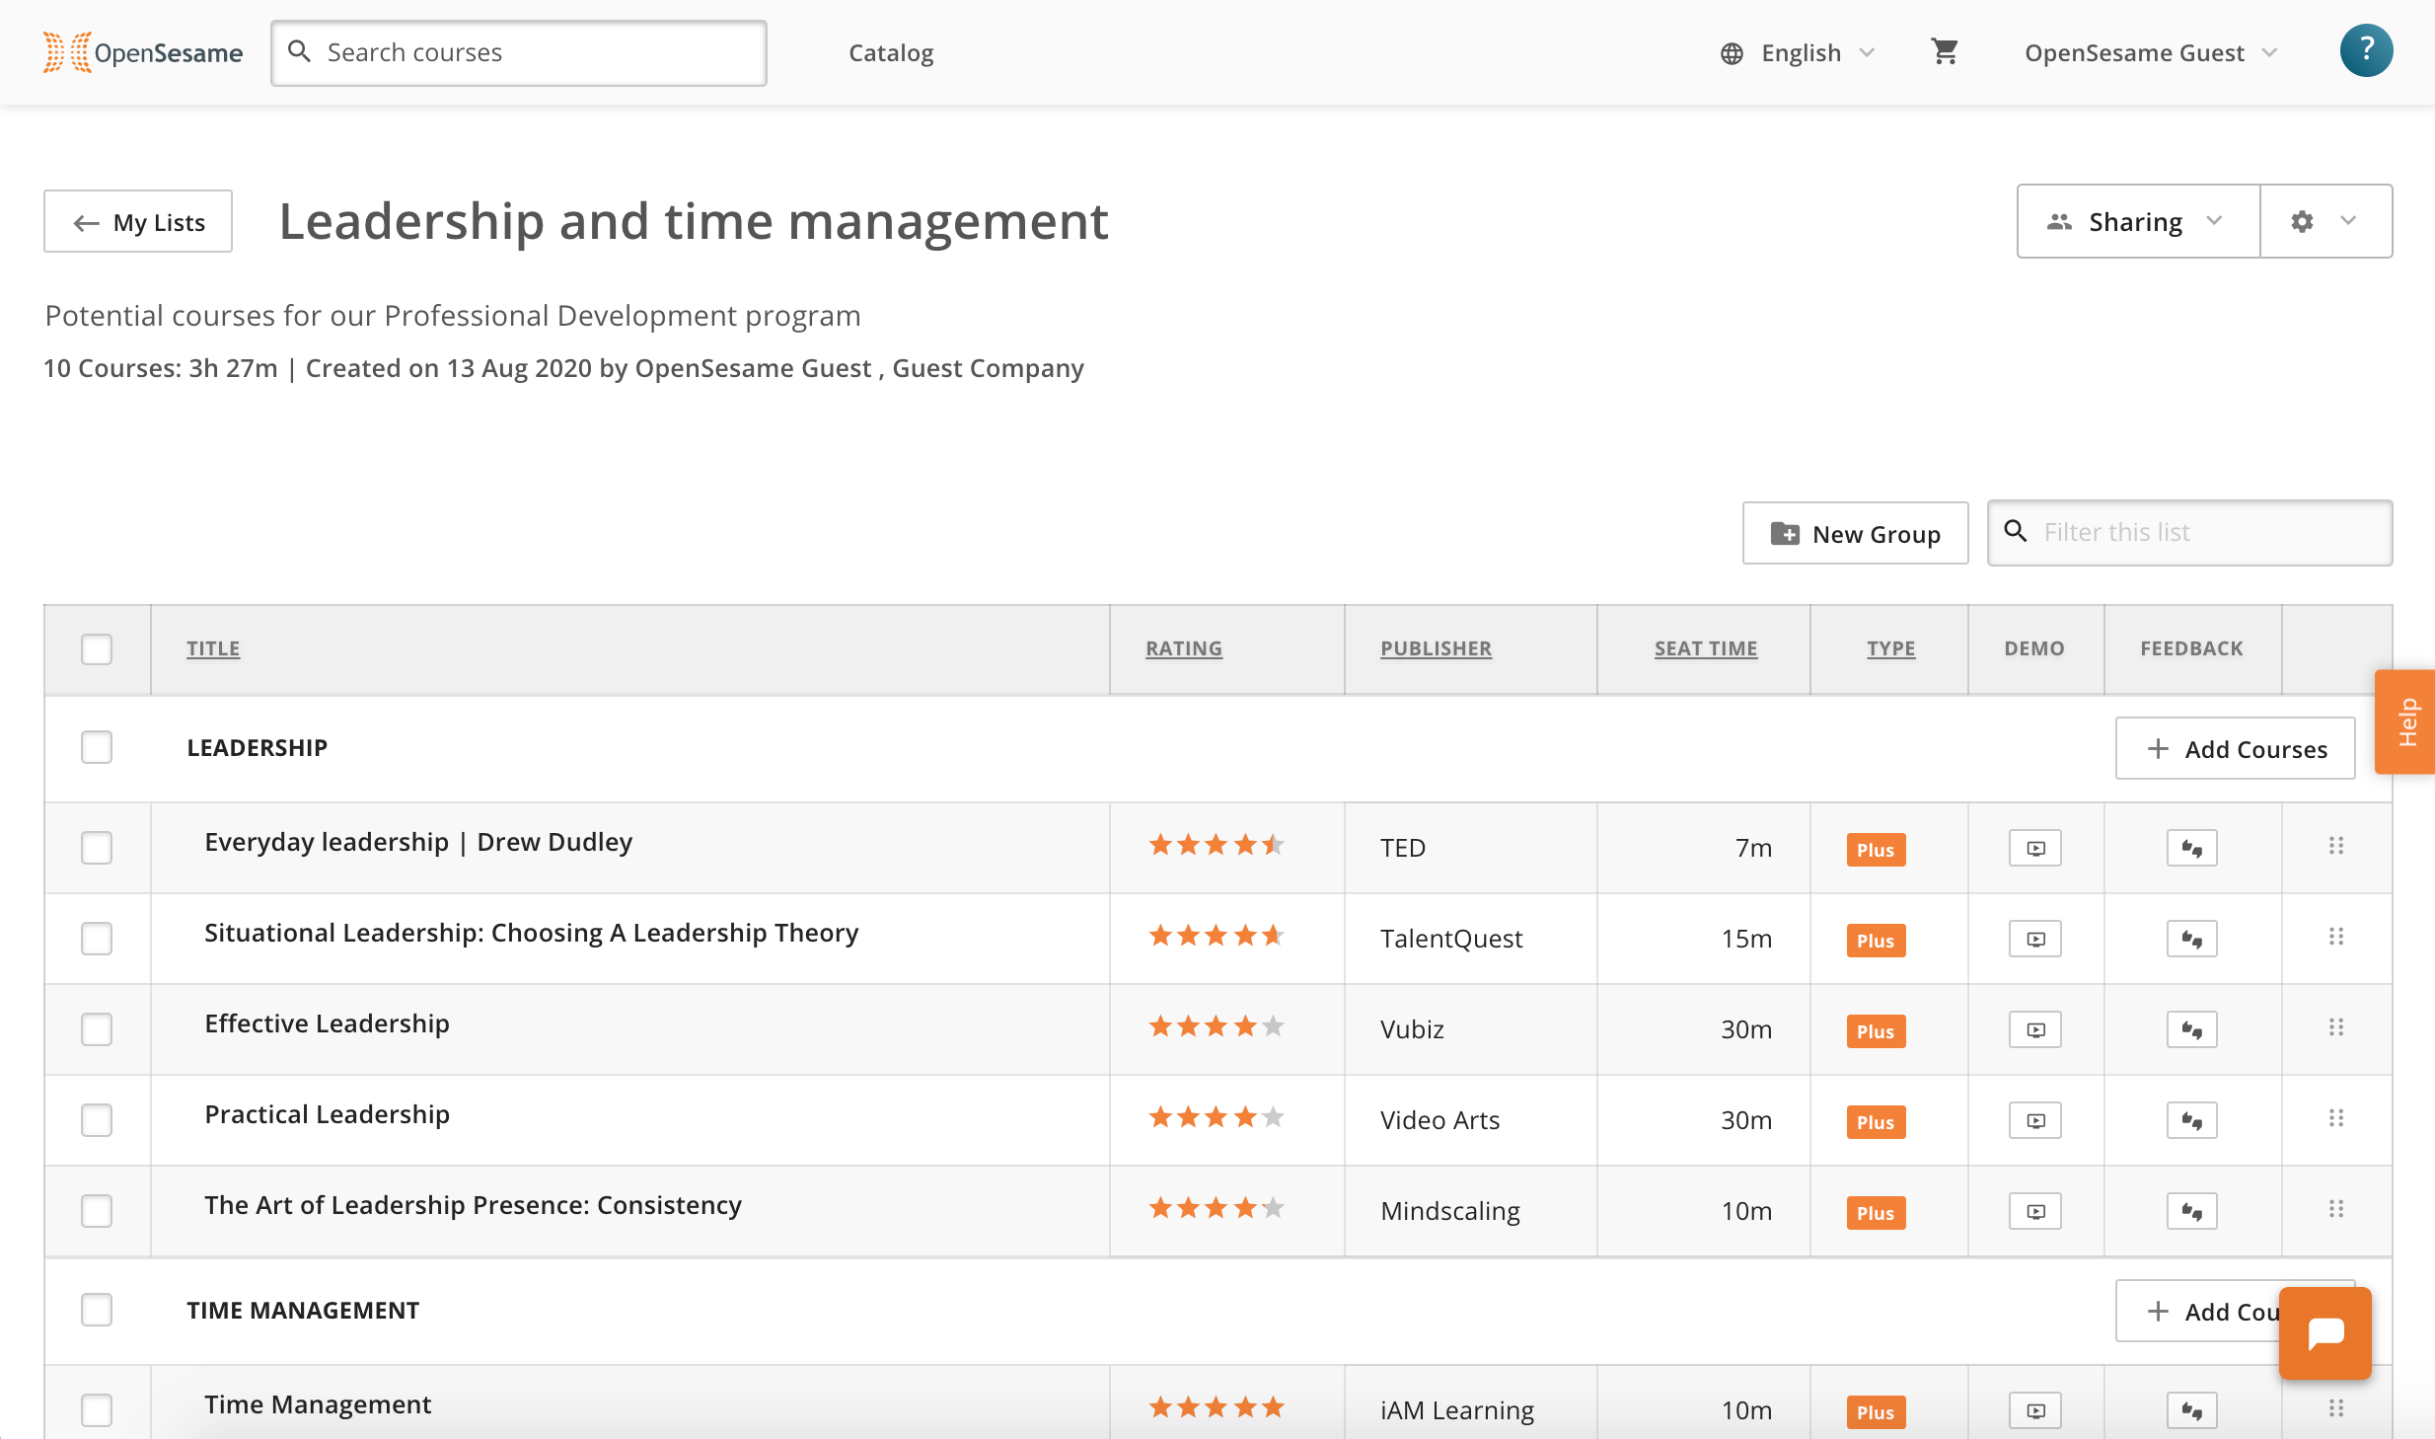The width and height of the screenshot is (2435, 1439).
Task: Click star rating for Effective Leadership
Action: (x=1216, y=1027)
